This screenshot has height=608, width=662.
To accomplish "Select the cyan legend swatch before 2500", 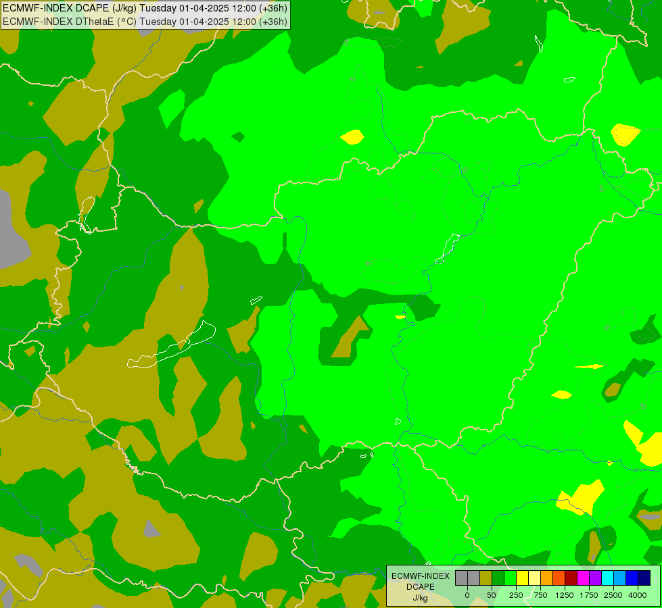I will click(x=607, y=578).
